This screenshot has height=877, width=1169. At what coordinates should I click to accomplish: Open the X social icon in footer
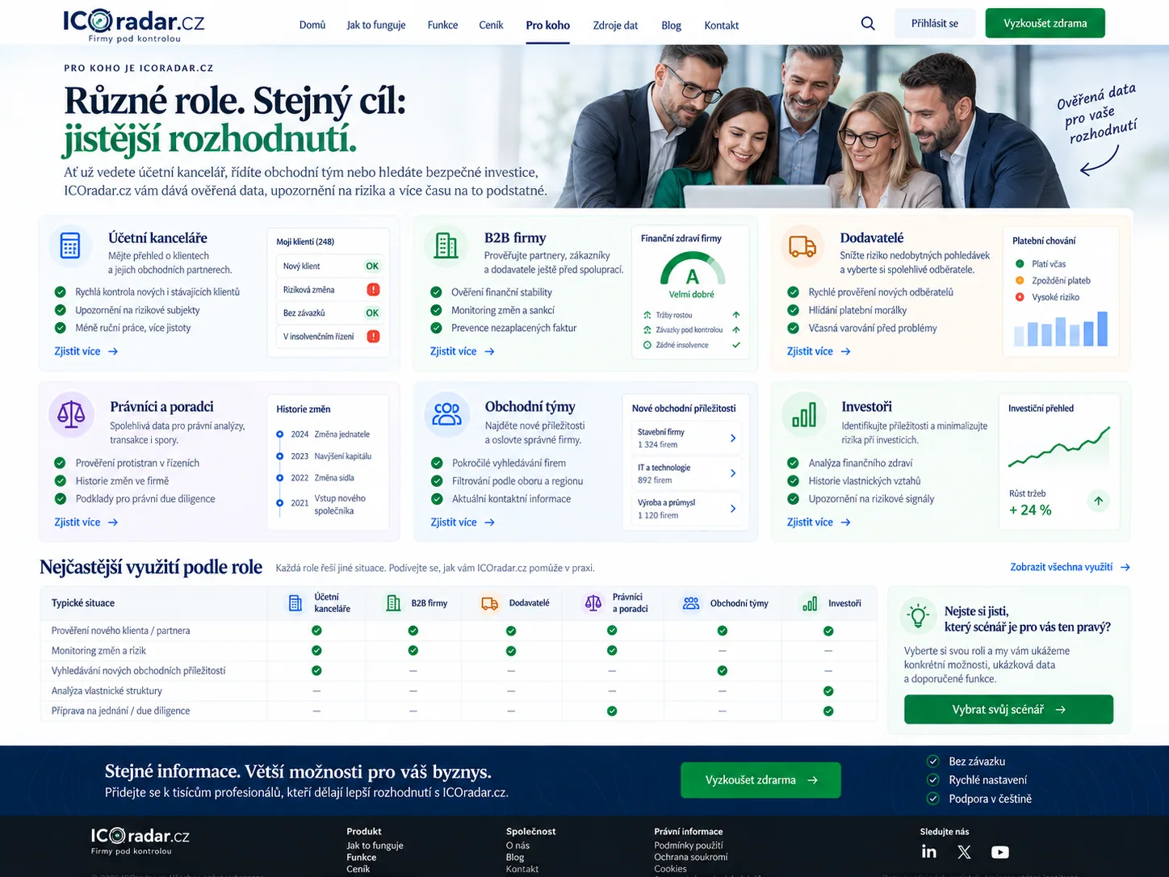964,852
